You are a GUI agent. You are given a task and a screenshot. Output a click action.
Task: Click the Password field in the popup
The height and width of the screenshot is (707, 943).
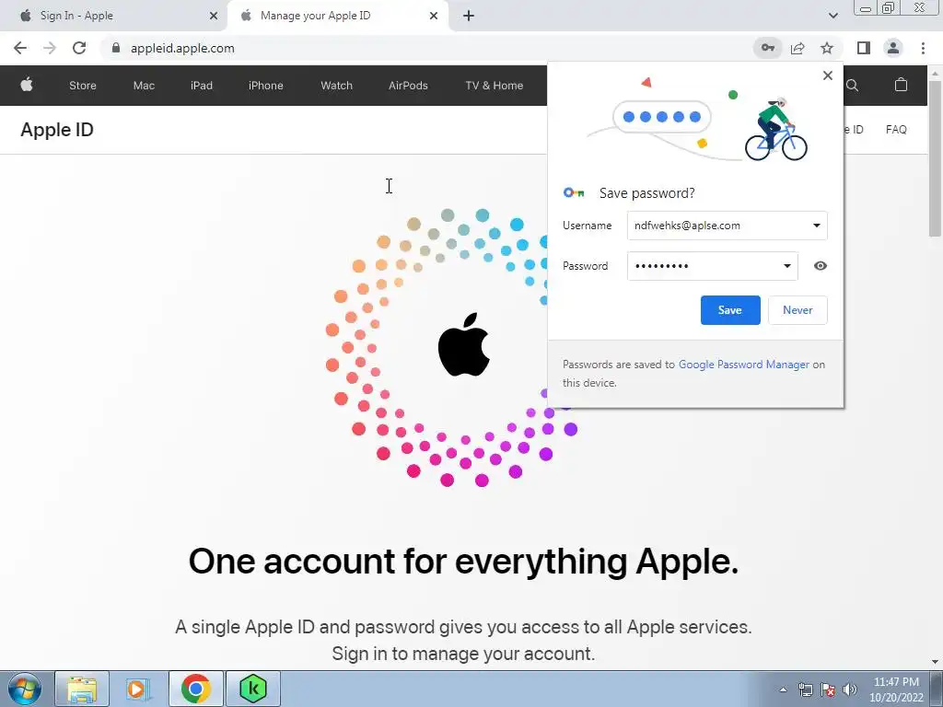tap(713, 266)
